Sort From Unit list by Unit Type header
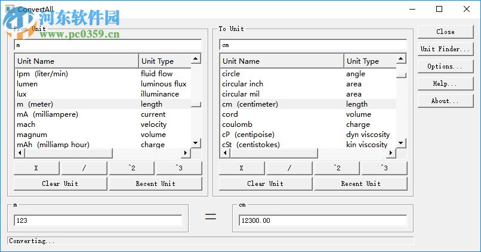Image resolution: width=481 pixels, height=252 pixels. (165, 61)
